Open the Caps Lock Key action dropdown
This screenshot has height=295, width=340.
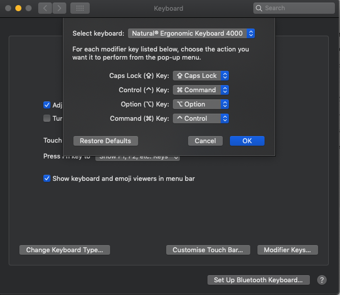tap(201, 75)
